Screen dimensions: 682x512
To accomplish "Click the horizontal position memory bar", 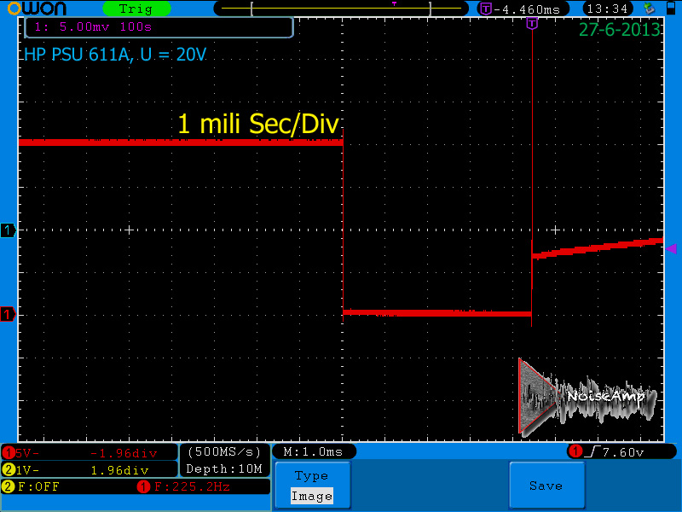I will 341,9.
